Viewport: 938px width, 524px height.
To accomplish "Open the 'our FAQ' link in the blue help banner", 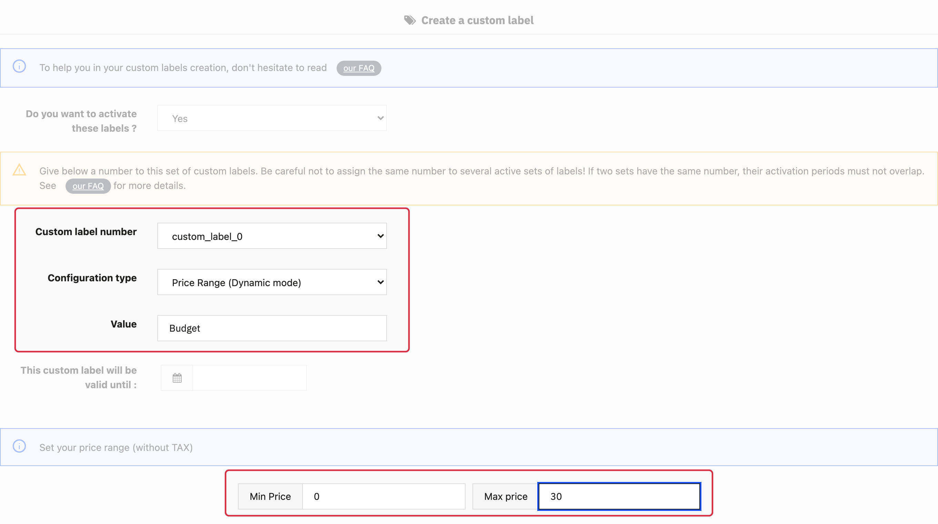I will (359, 68).
